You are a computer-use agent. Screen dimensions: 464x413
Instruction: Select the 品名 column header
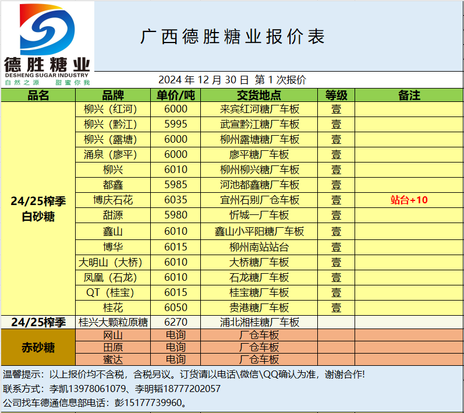[x=38, y=96]
